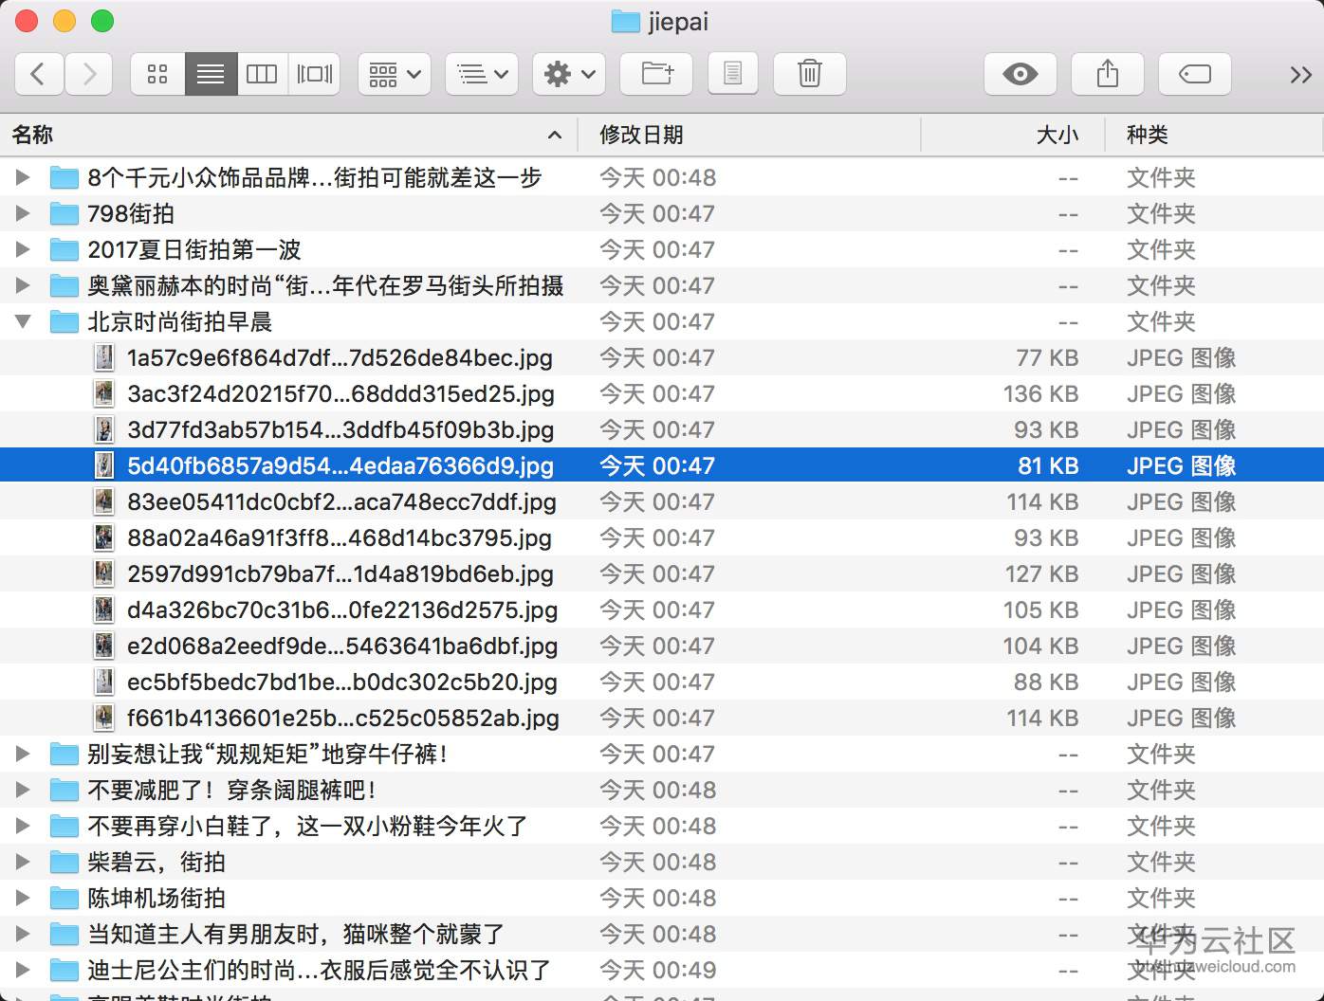1324x1001 pixels.
Task: Click the 127 KB size value
Action: (x=1040, y=573)
